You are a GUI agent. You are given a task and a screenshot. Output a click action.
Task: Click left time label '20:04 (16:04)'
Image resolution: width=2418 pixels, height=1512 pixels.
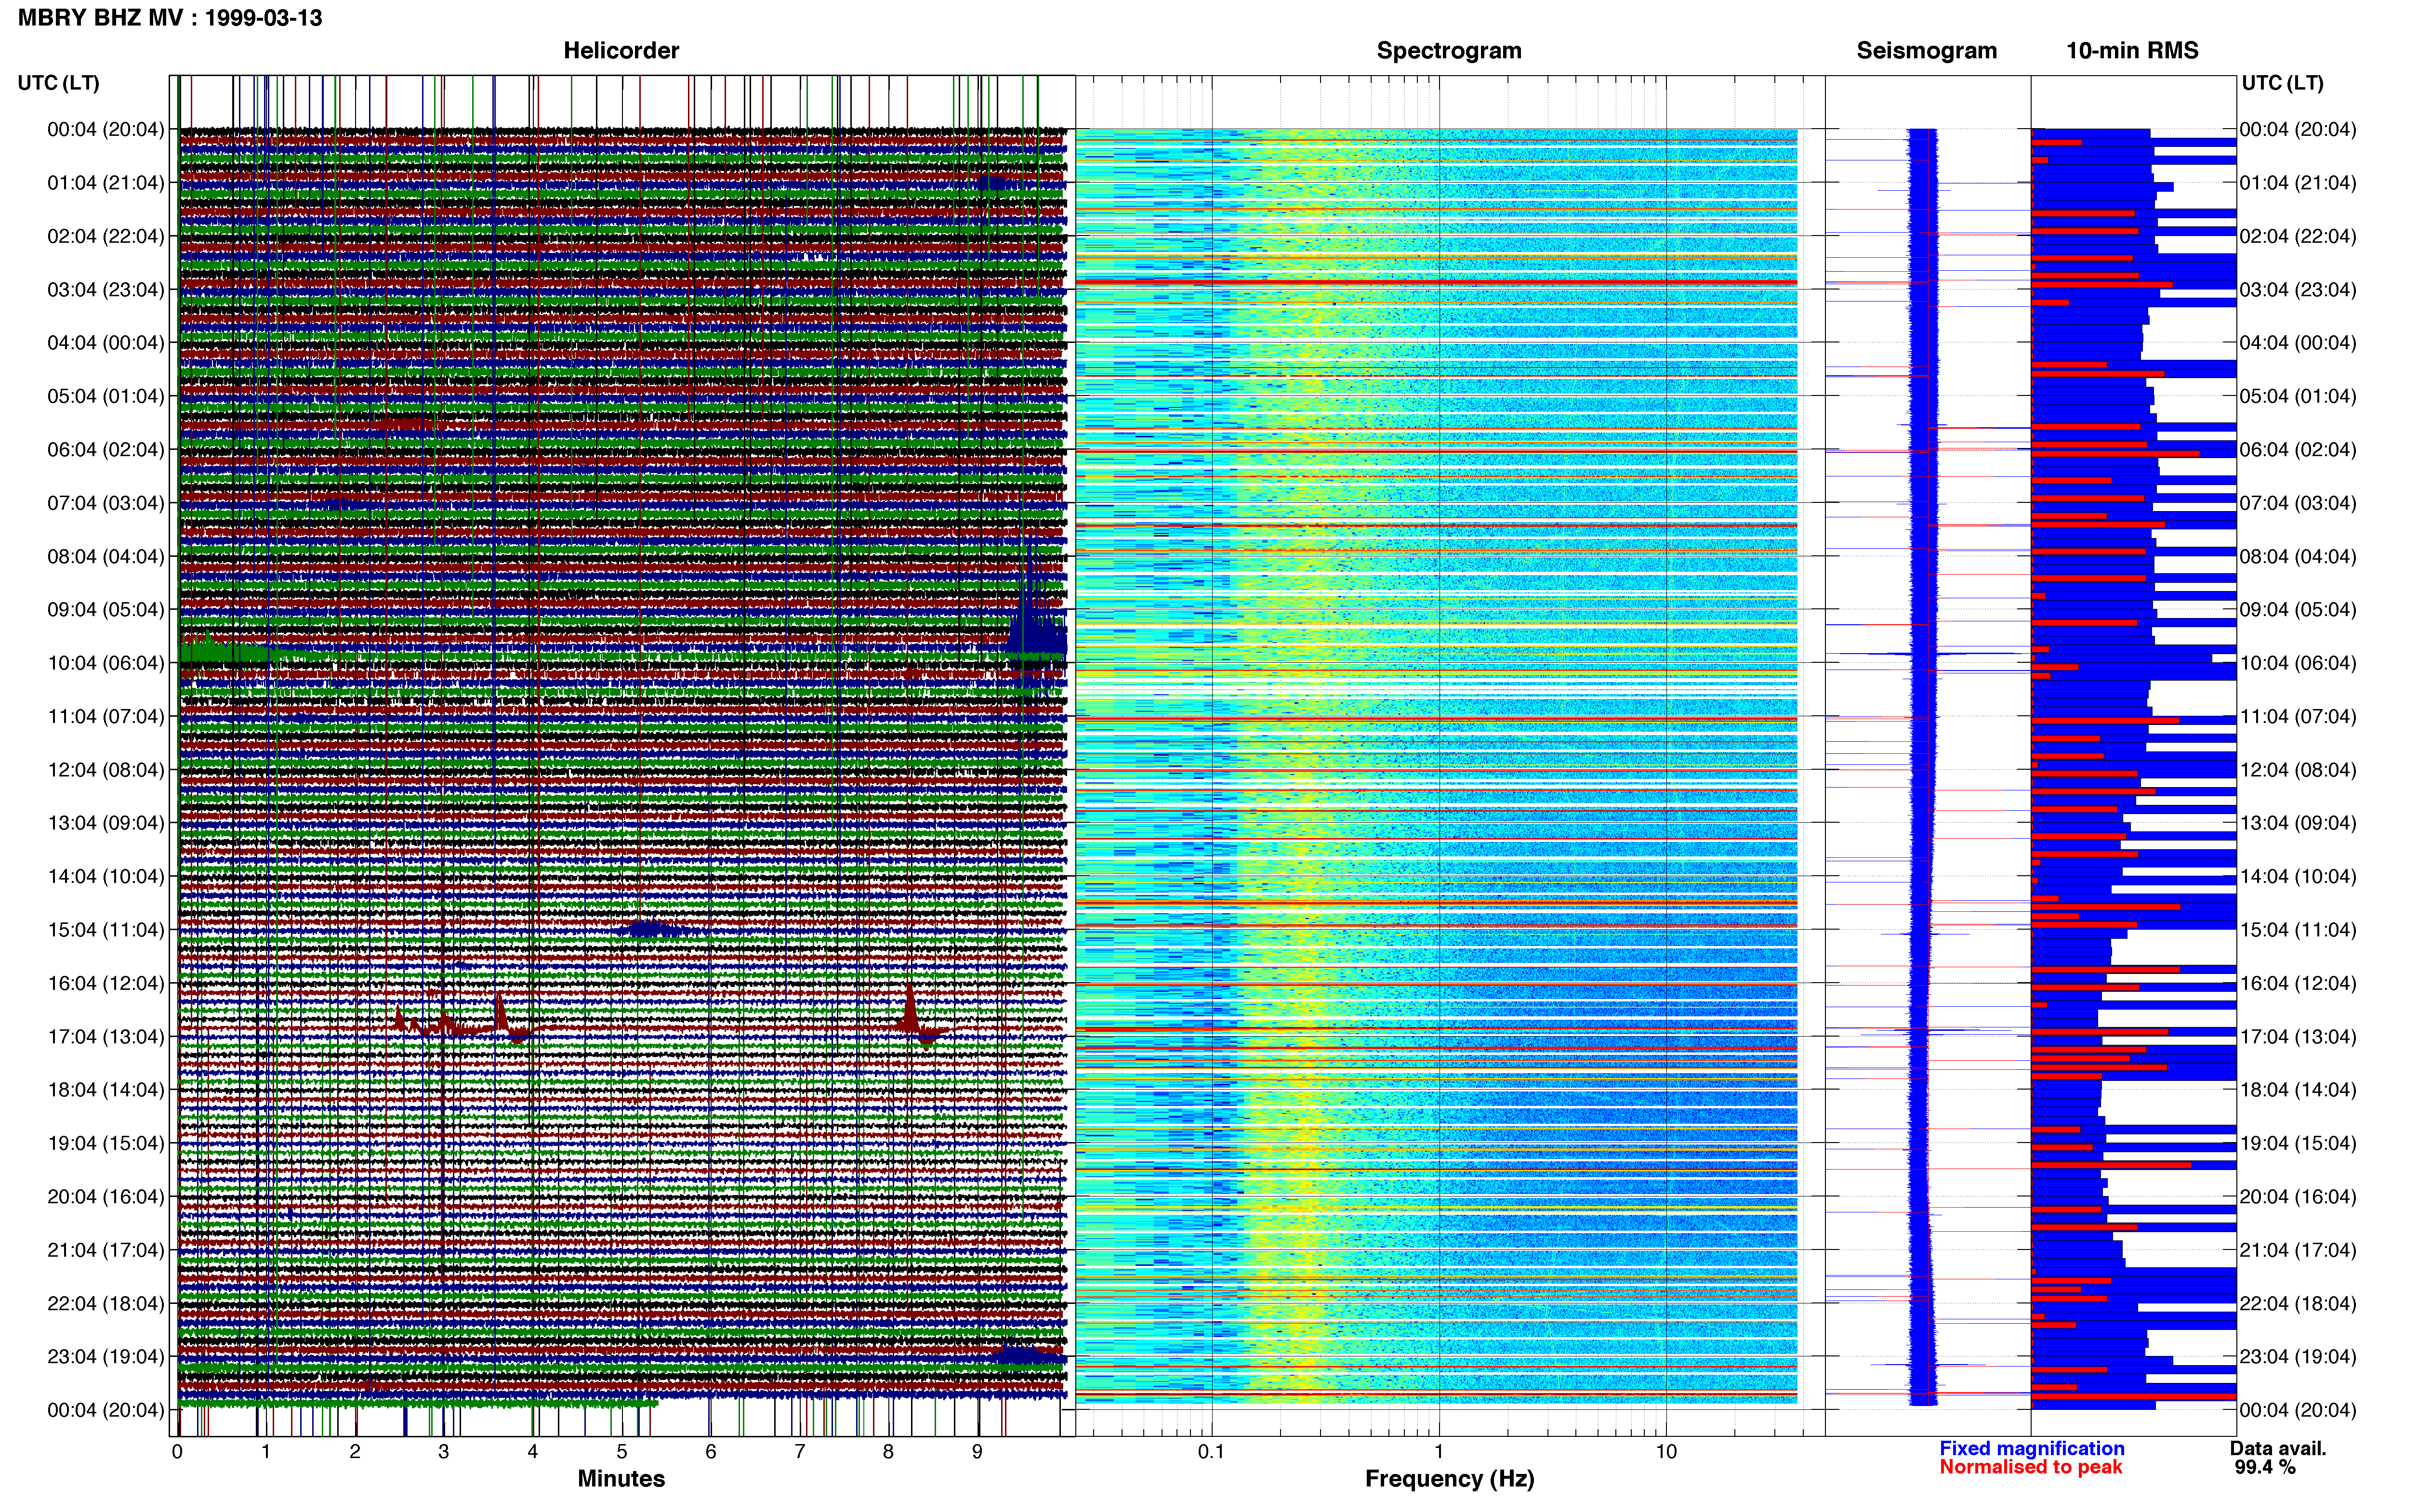[106, 1197]
